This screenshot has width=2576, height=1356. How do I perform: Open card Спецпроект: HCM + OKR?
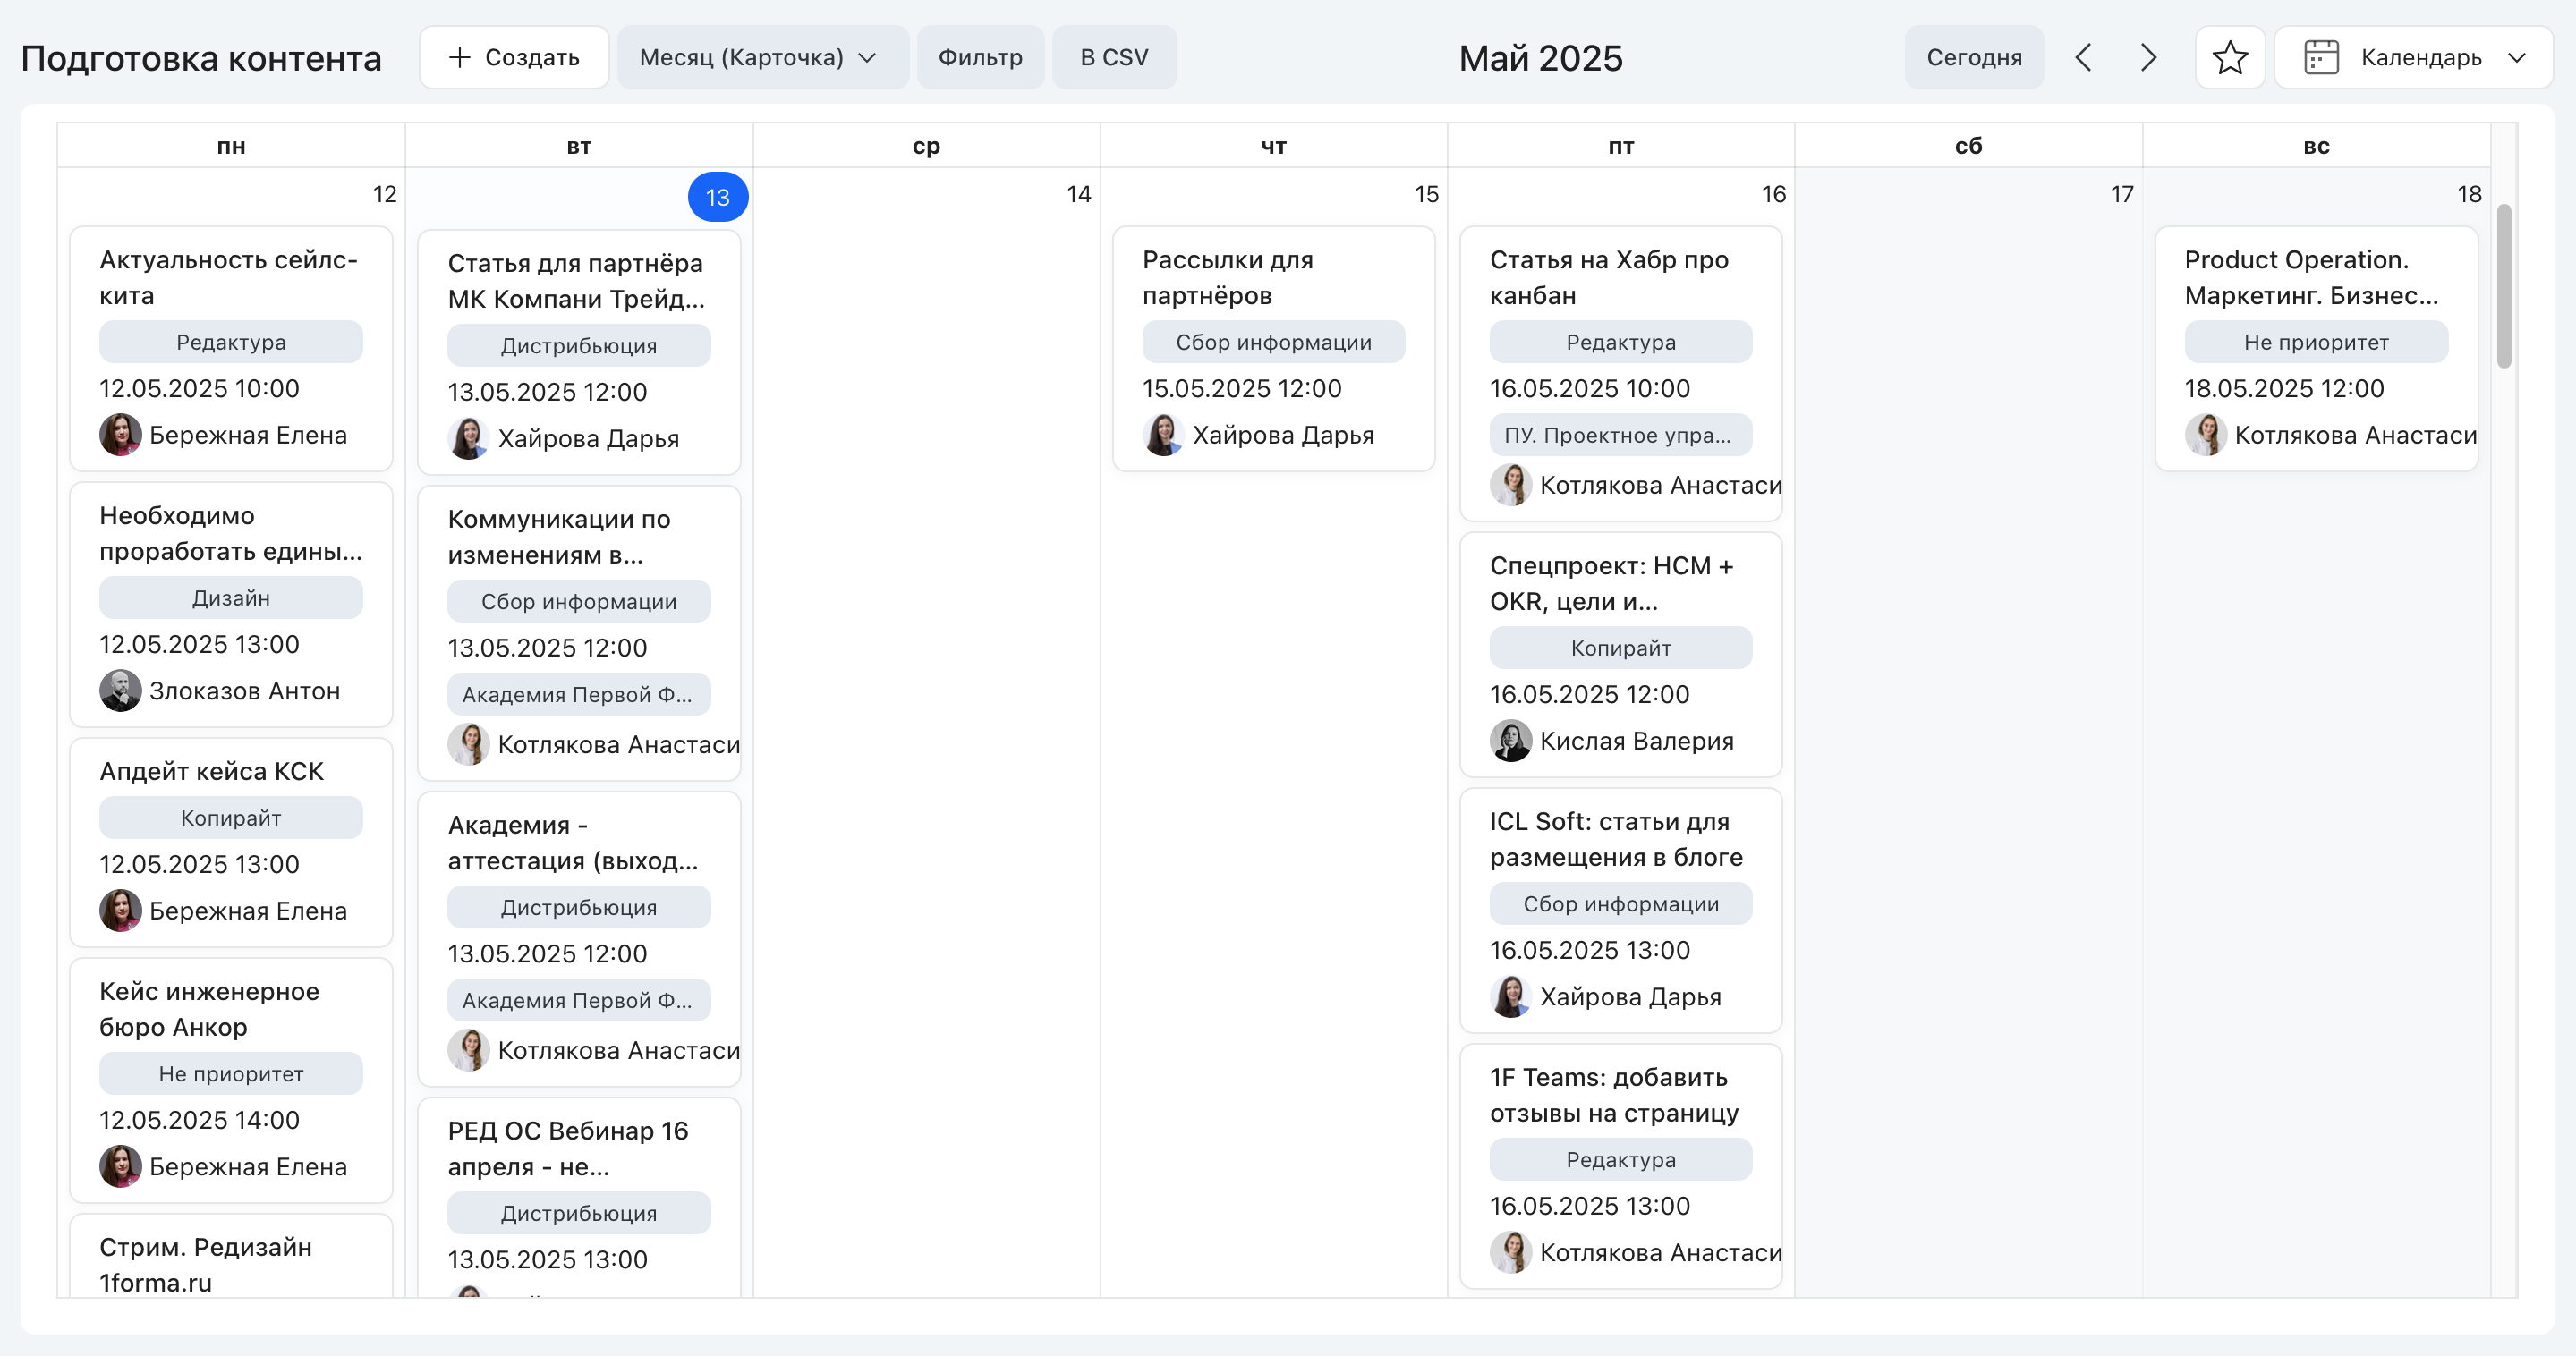pyautogui.click(x=1620, y=654)
